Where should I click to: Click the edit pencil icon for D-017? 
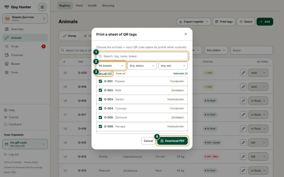(x=243, y=115)
